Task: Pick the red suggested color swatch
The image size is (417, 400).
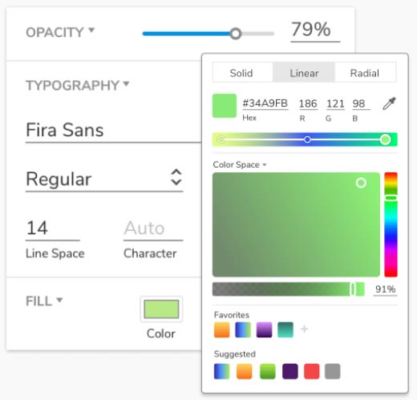Action: click(x=312, y=371)
